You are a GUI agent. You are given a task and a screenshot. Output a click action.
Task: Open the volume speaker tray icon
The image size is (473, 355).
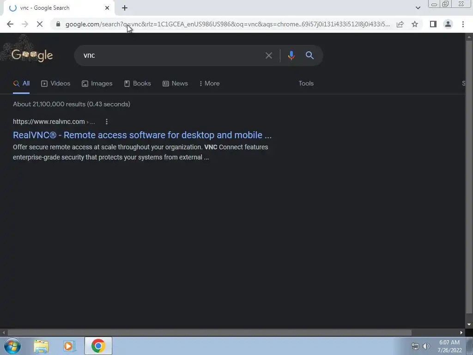tap(426, 346)
